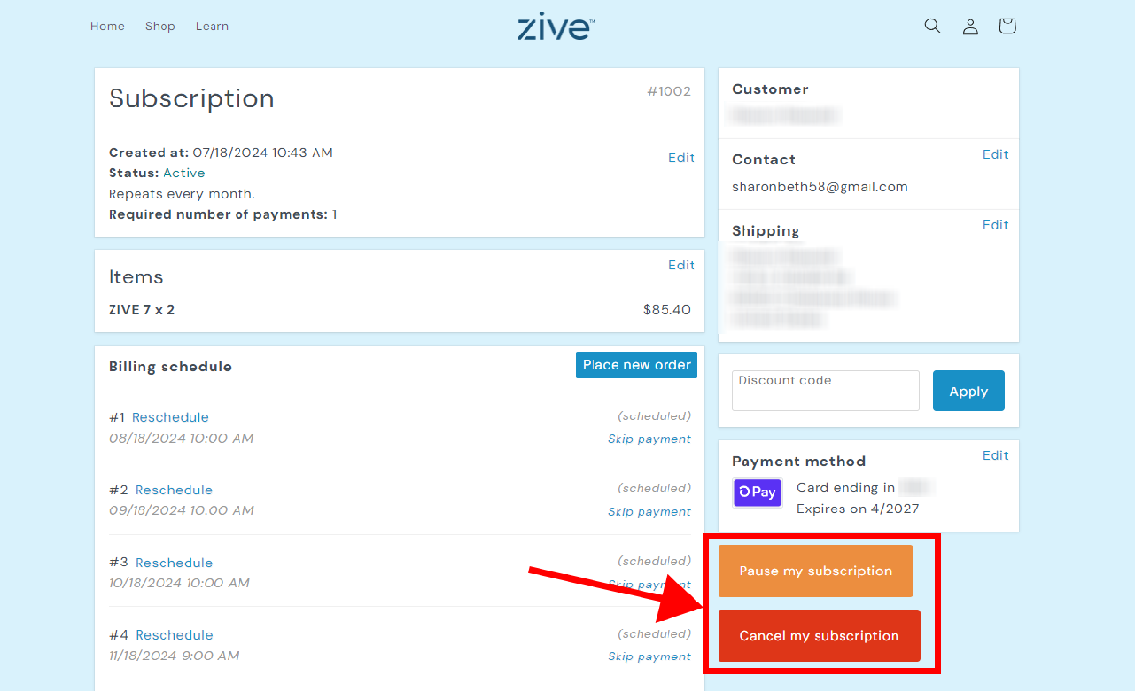This screenshot has width=1135, height=691.
Task: Click the sharonbeth58@gmail.com email
Action: pos(820,187)
